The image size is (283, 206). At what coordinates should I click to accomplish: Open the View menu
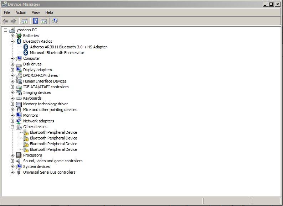coord(36,12)
